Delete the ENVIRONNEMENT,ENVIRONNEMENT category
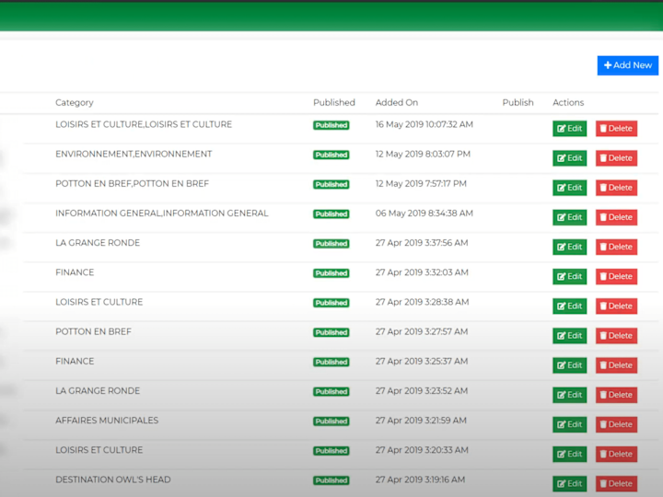663x497 pixels. pyautogui.click(x=616, y=158)
